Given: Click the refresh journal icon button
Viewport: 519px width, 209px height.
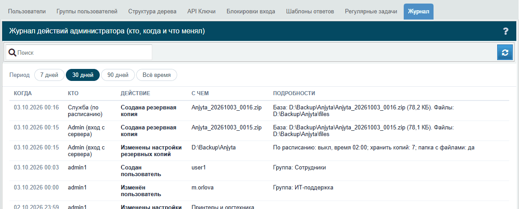Looking at the screenshot, I should [x=505, y=52].
